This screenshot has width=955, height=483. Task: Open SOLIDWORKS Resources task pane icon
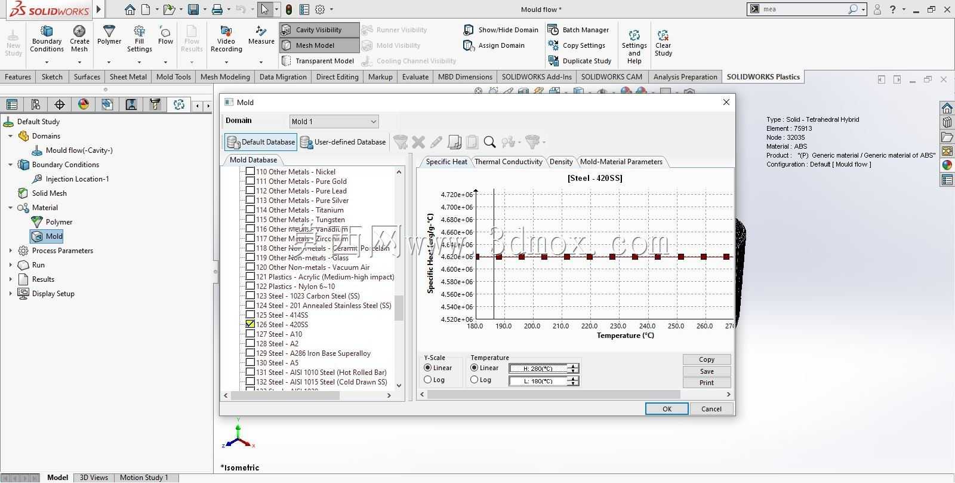pyautogui.click(x=947, y=108)
